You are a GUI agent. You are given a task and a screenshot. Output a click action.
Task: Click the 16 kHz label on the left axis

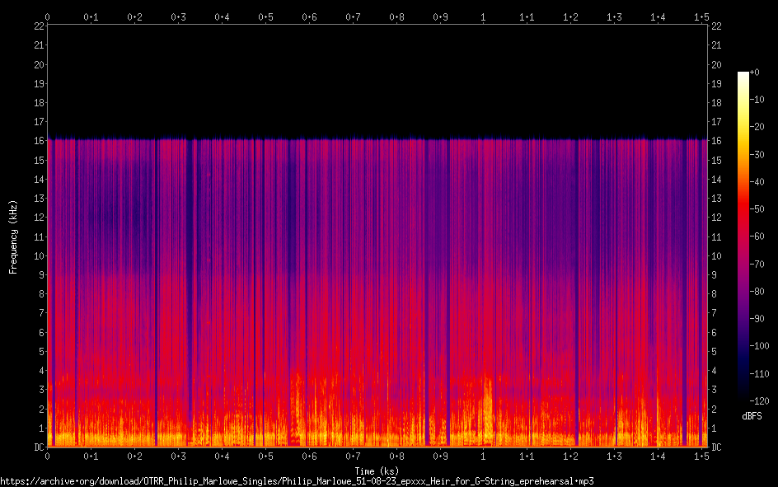coord(38,141)
